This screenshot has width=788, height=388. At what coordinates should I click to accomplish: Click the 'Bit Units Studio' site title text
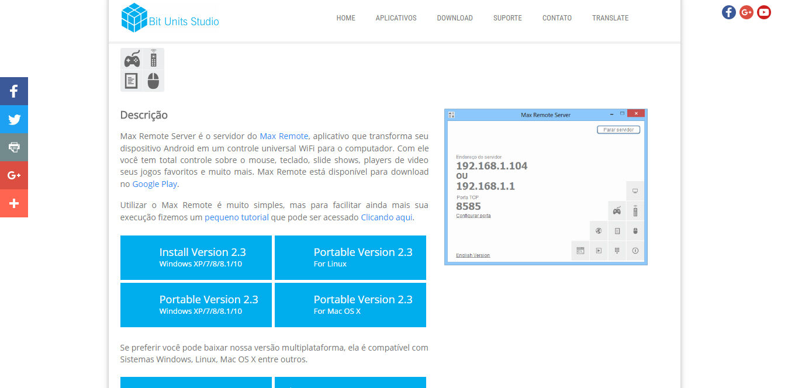[184, 22]
